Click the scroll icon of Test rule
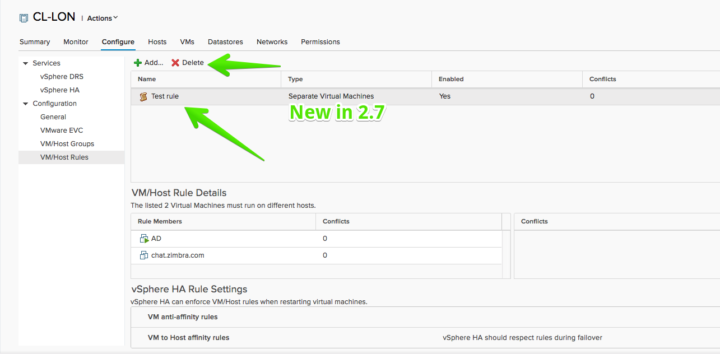 (143, 96)
